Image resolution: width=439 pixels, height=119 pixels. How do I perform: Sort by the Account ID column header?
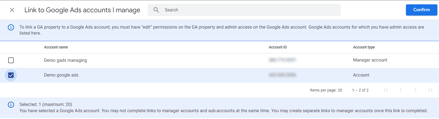(x=278, y=47)
